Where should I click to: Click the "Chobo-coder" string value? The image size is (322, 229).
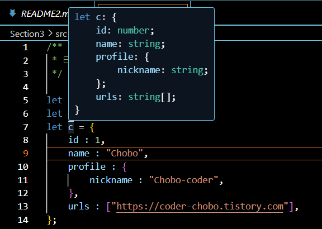point(183,180)
